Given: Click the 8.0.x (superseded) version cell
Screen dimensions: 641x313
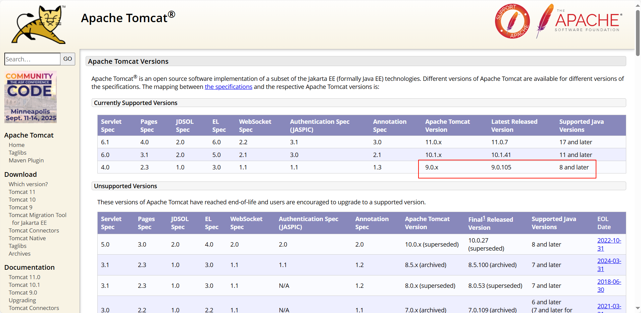Looking at the screenshot, I should pos(430,286).
